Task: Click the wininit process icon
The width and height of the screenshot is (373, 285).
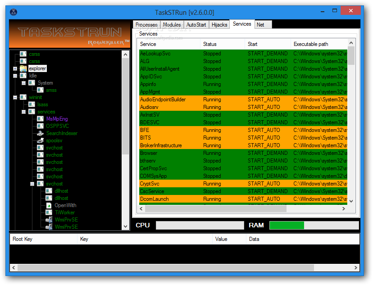Action: 23,97
